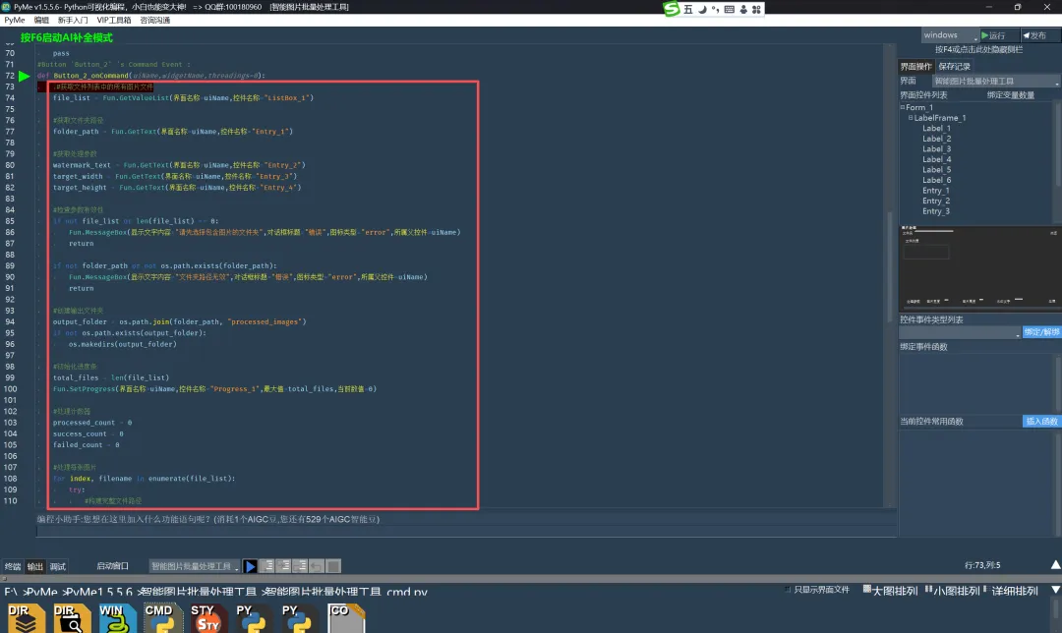Click the blue play run icon
The width and height of the screenshot is (1062, 633).
(250, 566)
